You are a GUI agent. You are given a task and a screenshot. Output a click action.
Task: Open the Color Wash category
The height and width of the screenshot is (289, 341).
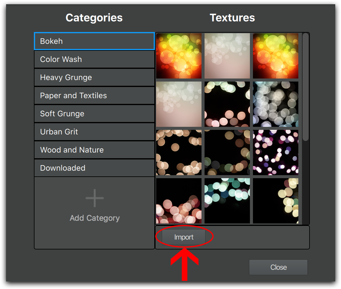click(x=94, y=59)
